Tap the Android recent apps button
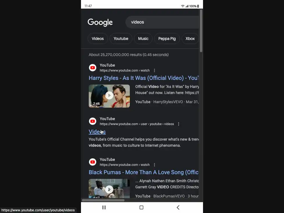The image size is (284, 213). [x=104, y=207]
